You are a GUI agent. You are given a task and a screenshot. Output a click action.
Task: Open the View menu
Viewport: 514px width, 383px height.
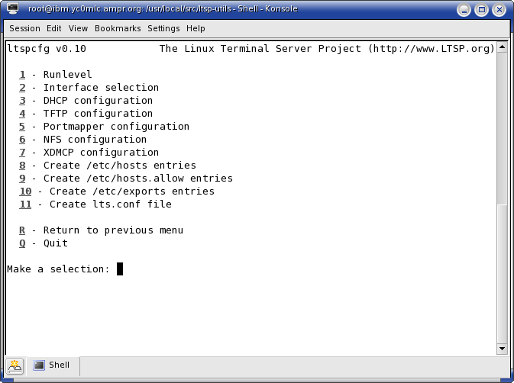78,28
